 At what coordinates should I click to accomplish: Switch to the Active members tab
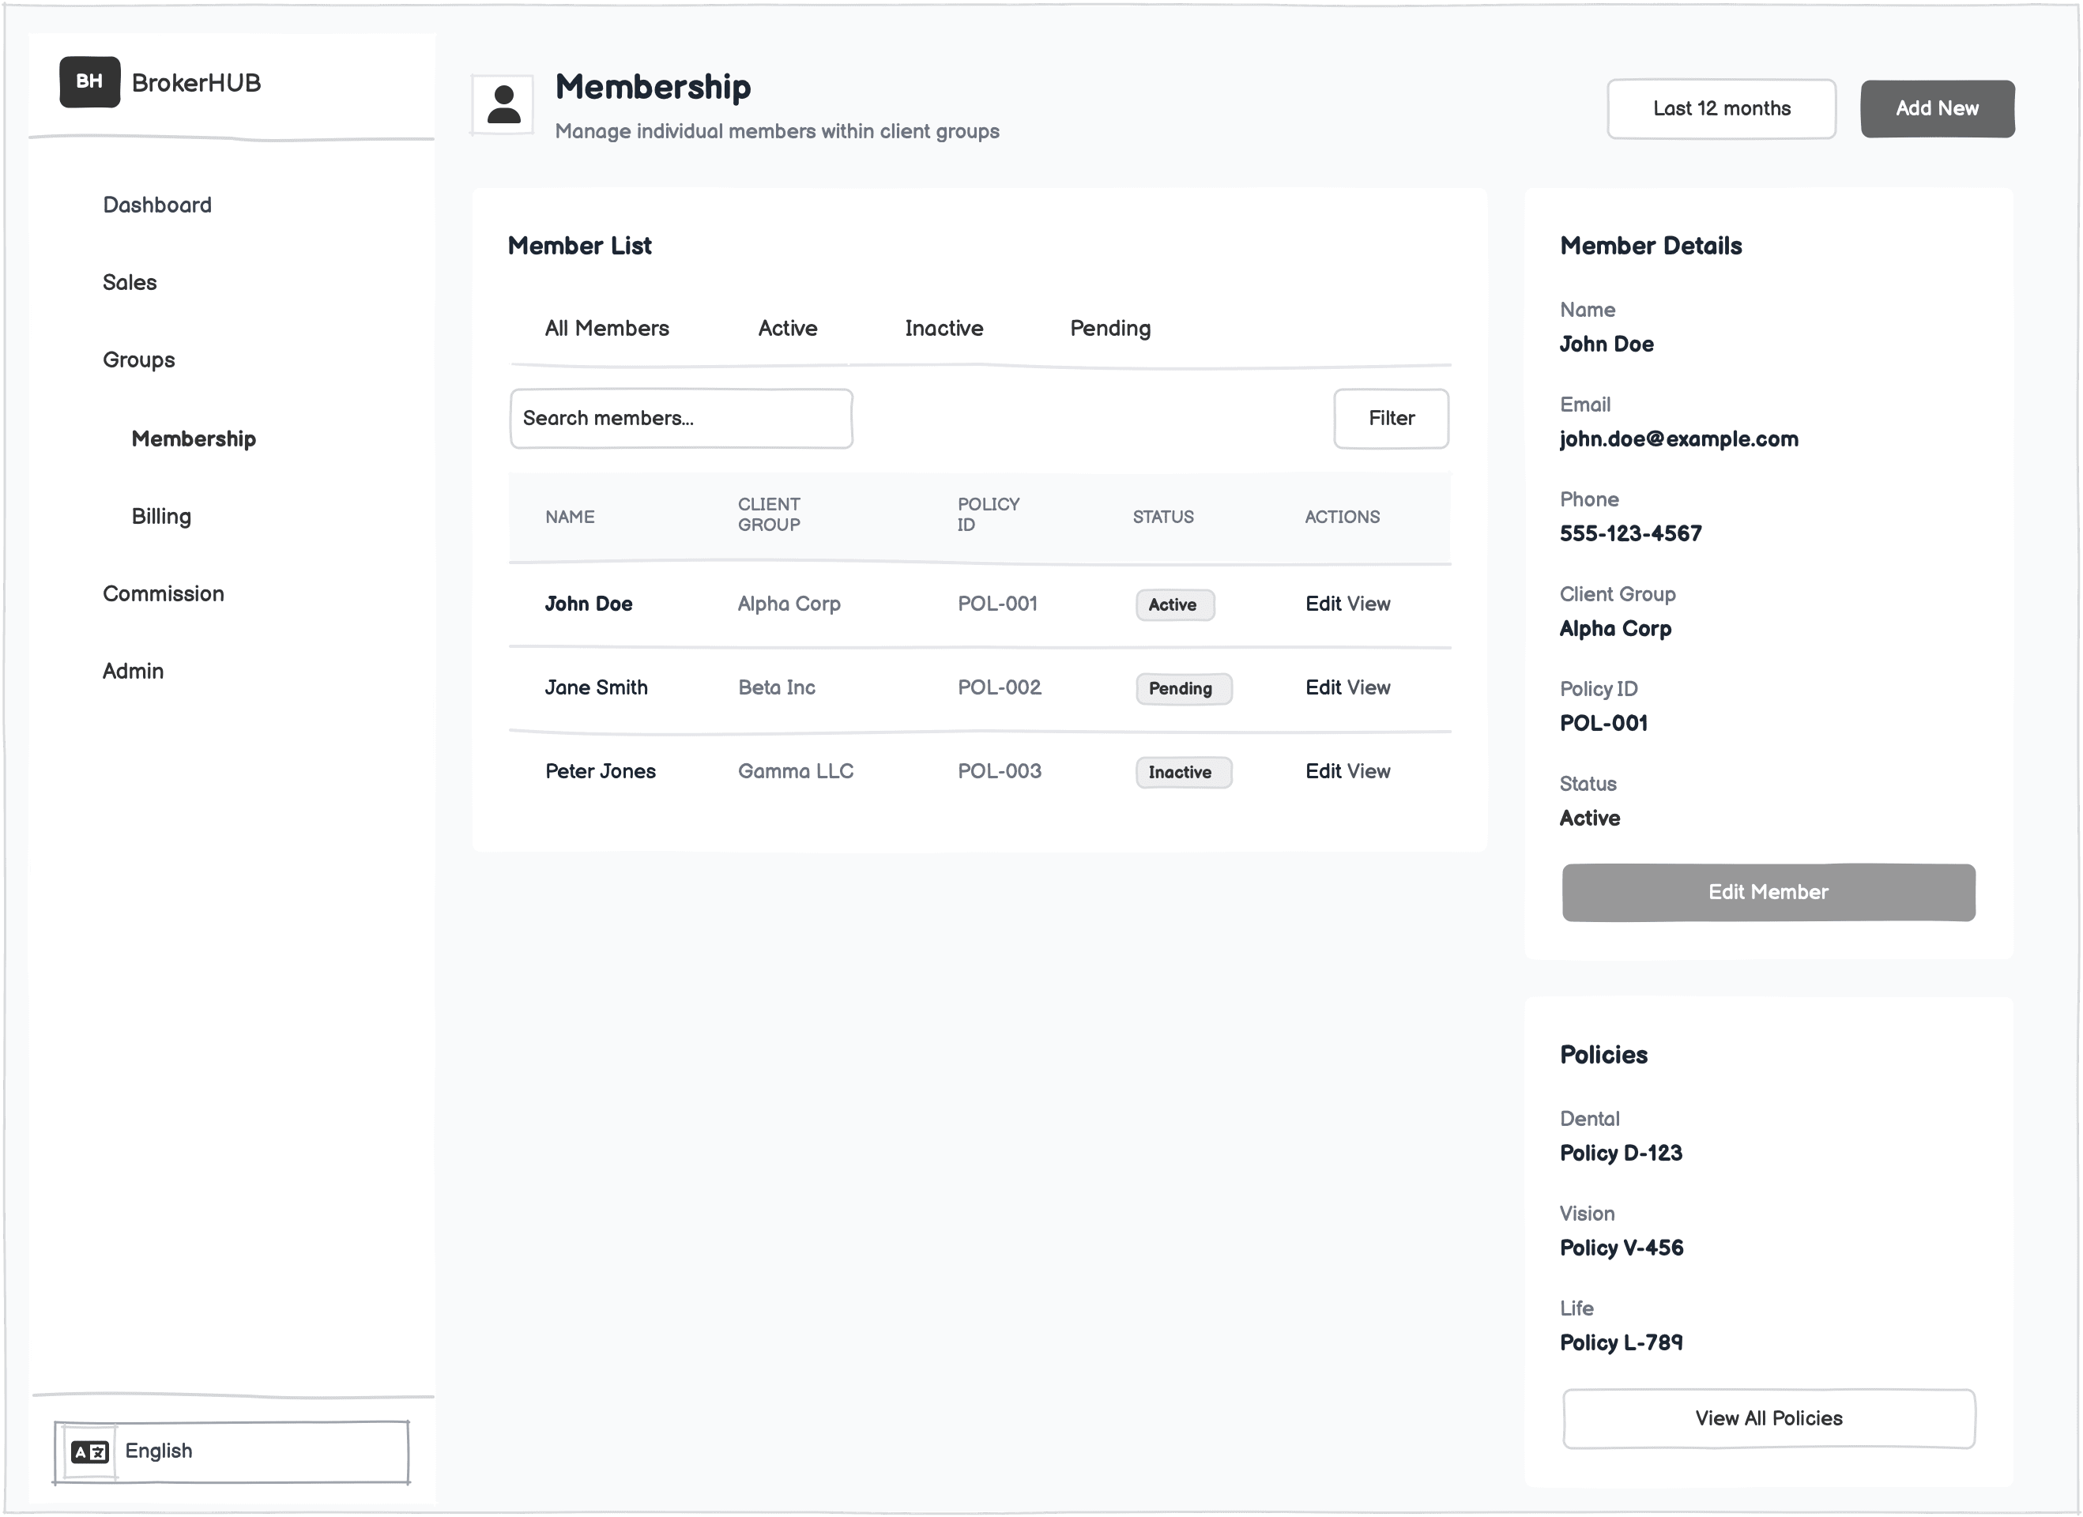pyautogui.click(x=787, y=329)
